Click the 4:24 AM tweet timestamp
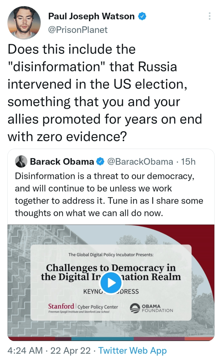The image size is (222, 358). coord(25,350)
